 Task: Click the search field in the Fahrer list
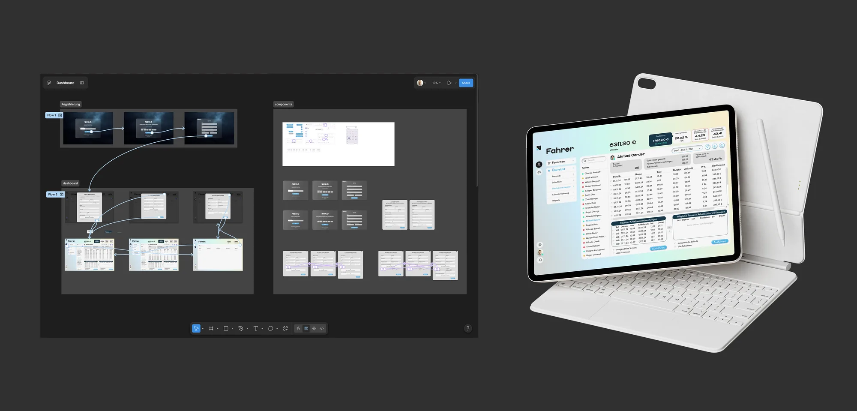point(593,160)
